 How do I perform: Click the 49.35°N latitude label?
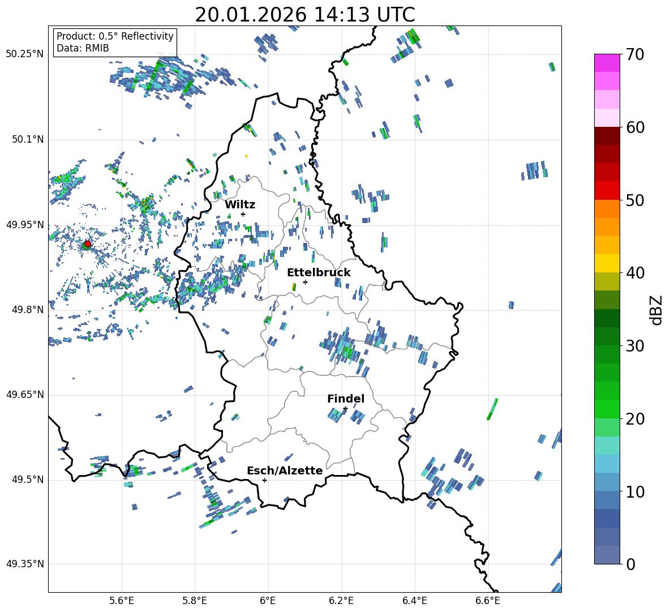pyautogui.click(x=25, y=564)
